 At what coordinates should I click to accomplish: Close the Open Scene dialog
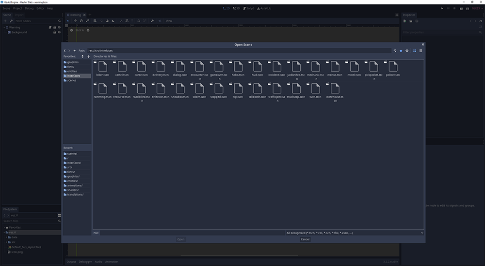(305, 239)
